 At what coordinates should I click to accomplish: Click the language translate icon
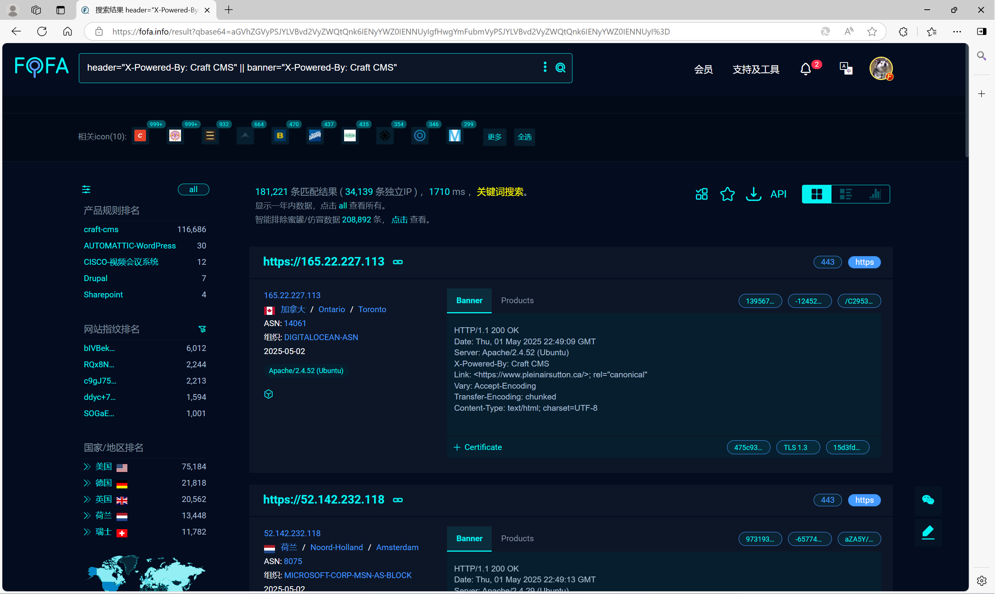pyautogui.click(x=845, y=68)
